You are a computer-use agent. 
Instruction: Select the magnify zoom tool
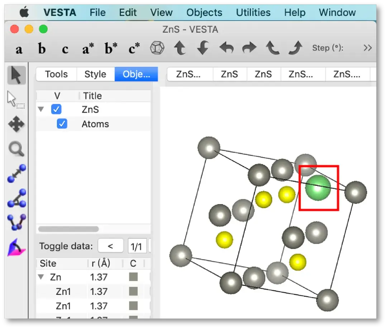[x=16, y=149]
